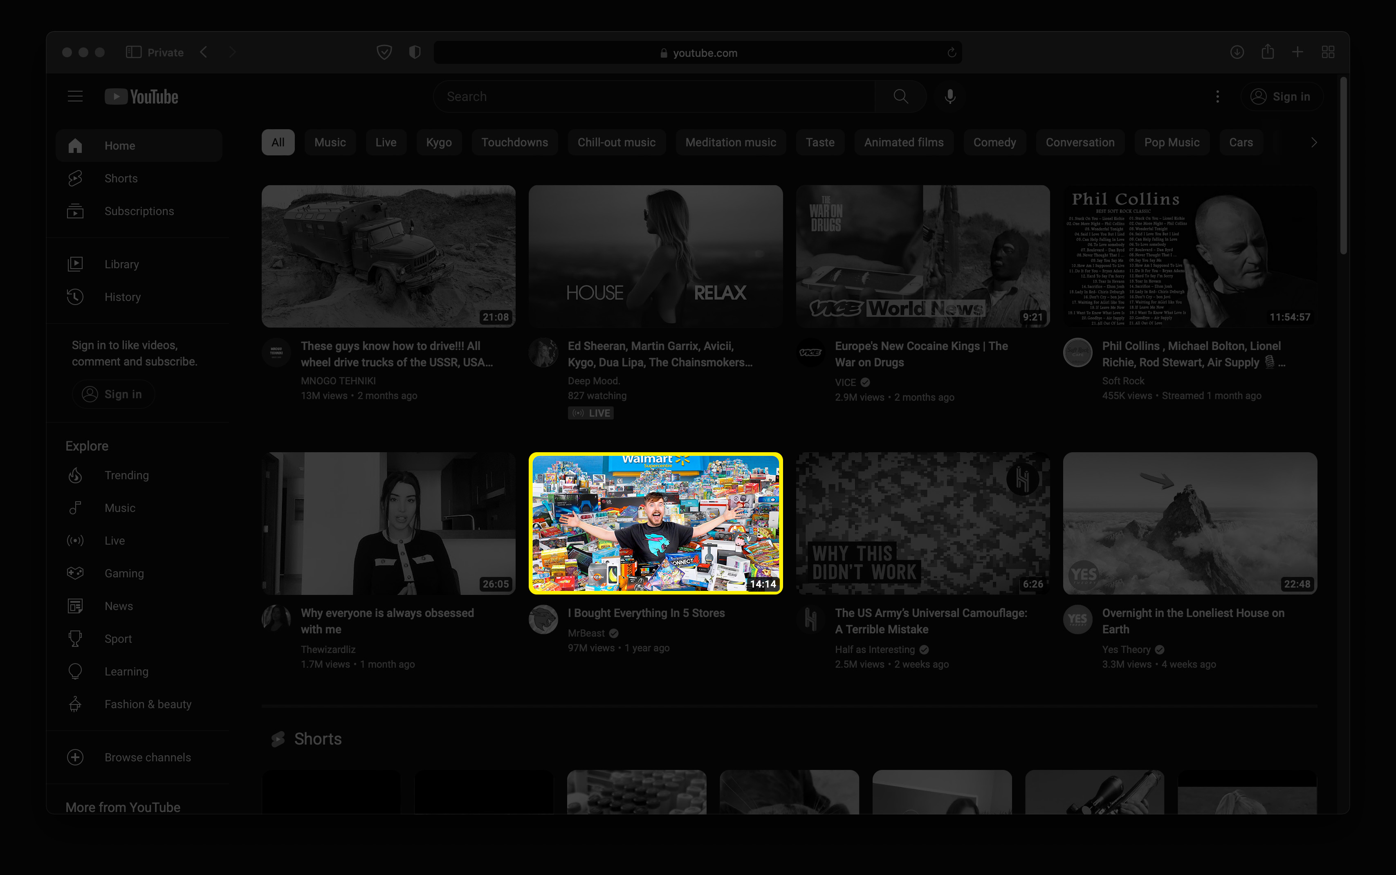Open the three-dot settings menu

point(1217,96)
